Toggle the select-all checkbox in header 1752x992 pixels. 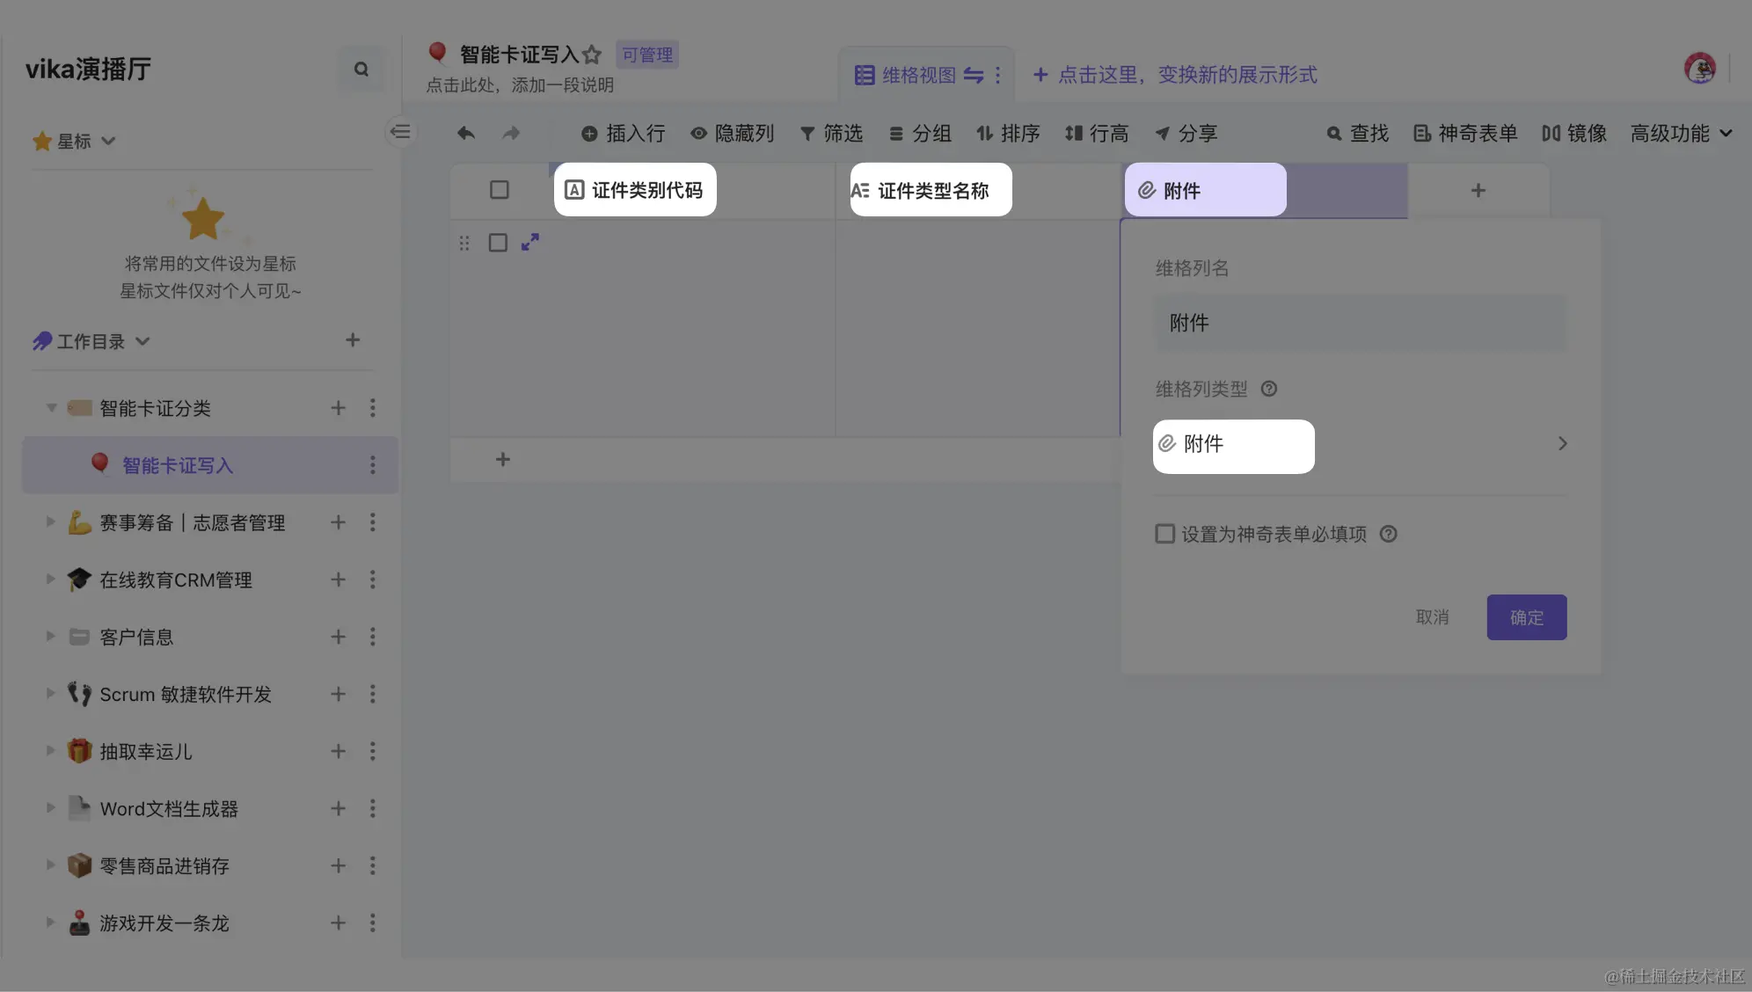499,190
